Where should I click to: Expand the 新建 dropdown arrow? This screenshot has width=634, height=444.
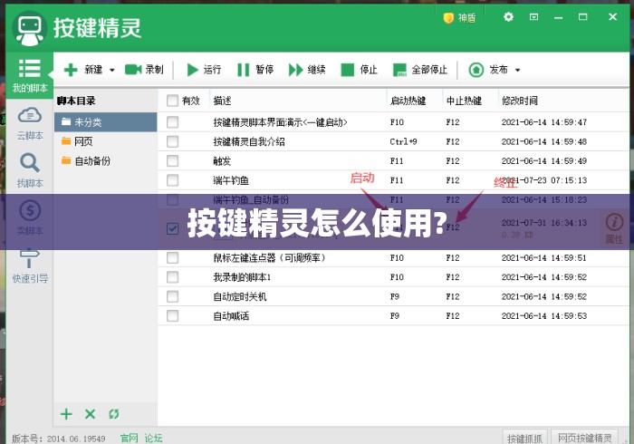tap(111, 70)
